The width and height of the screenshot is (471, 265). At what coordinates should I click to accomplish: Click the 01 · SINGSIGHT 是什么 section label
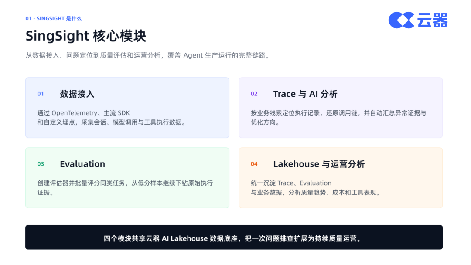click(54, 19)
